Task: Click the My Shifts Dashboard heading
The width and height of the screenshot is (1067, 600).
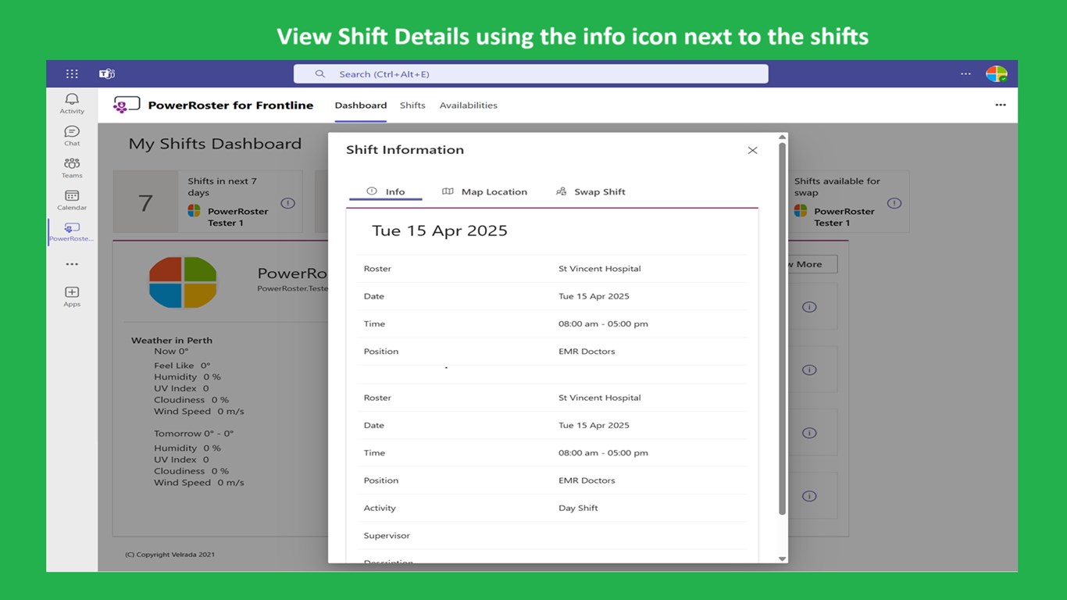Action: click(x=215, y=144)
